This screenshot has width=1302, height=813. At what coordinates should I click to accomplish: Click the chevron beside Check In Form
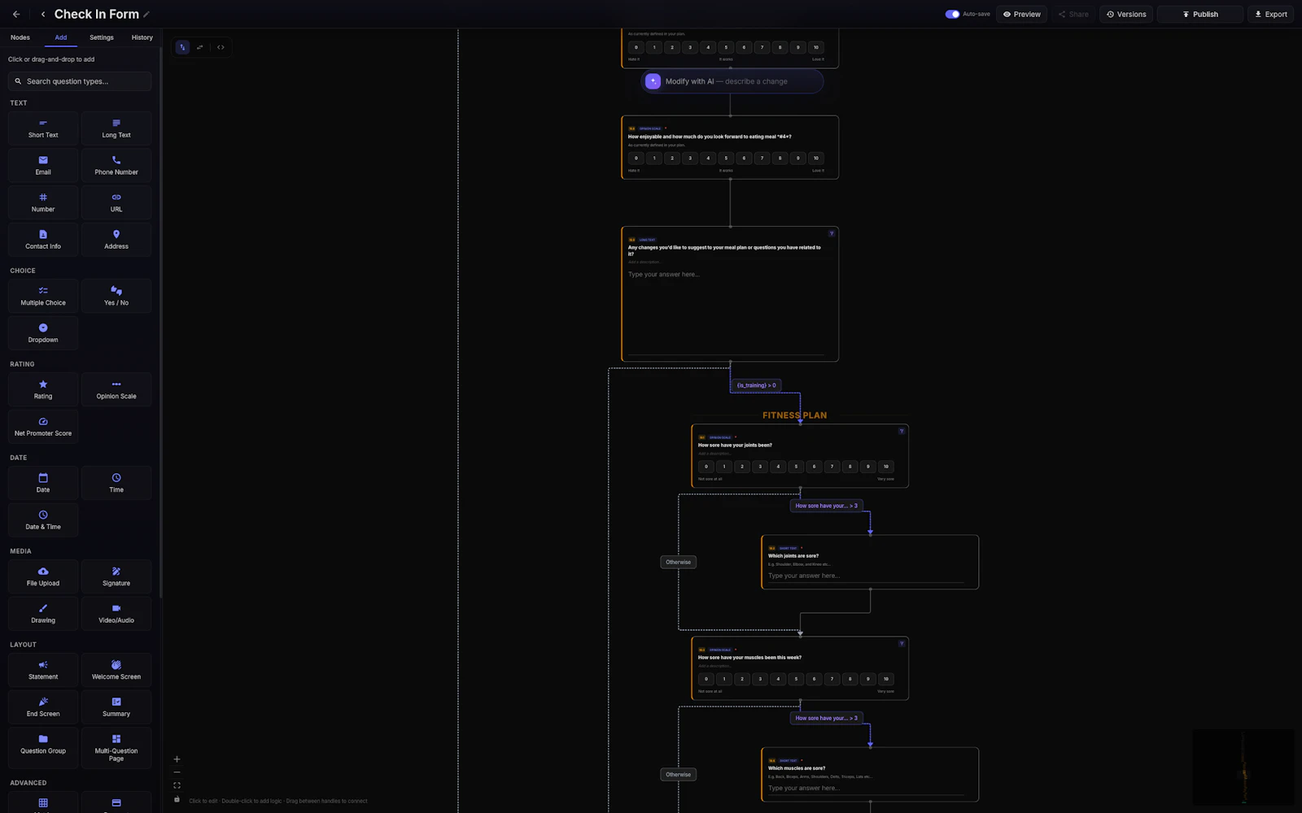point(43,14)
